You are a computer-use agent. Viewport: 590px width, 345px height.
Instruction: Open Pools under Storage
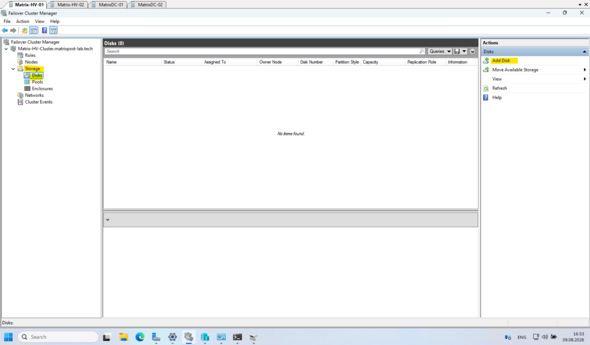pos(37,82)
